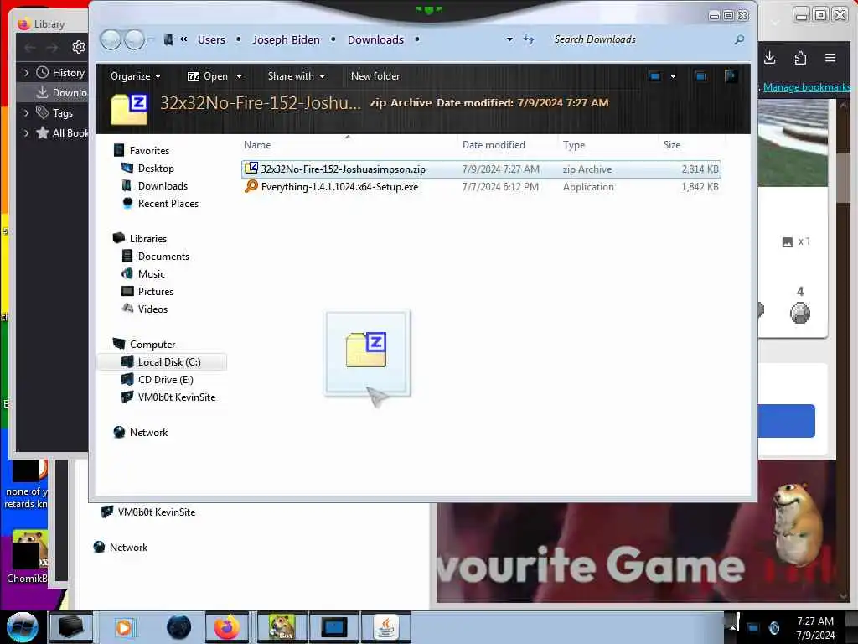Change the folder view mode icon
The width and height of the screenshot is (858, 644).
pos(654,76)
